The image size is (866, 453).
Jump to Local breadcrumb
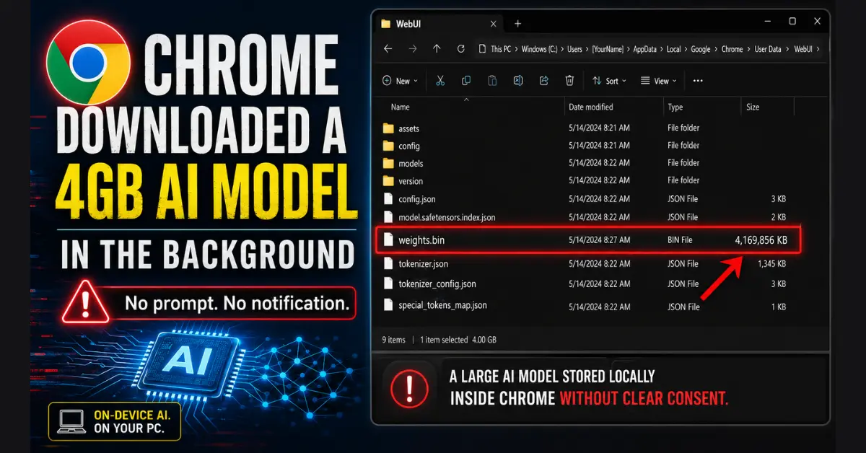(673, 49)
